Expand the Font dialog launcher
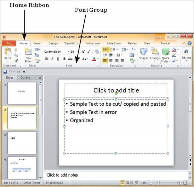Image resolution: width=194 pixels, height=187 pixels. point(98,66)
